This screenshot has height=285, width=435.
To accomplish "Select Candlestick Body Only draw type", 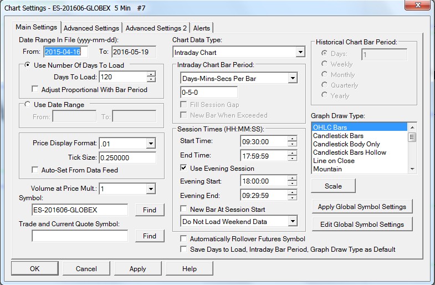I will coord(360,144).
